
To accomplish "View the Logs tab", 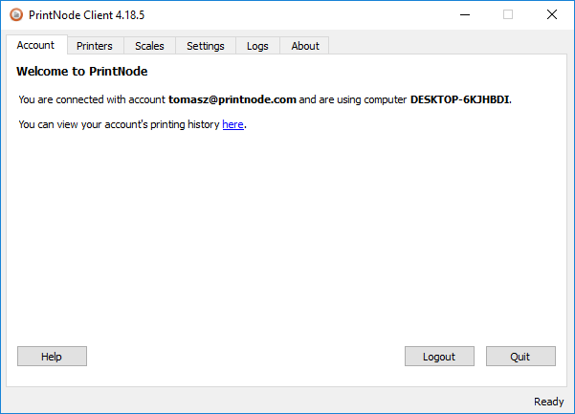I will click(x=257, y=46).
